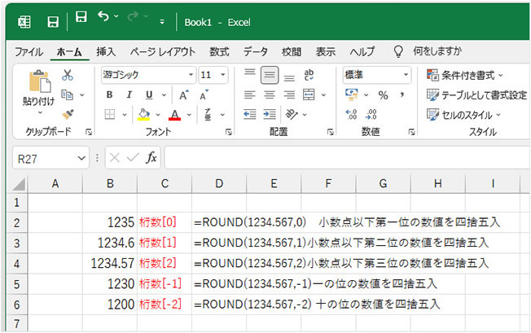531x333 pixels.
Task: Click the Bottom Align icon
Action: [x=289, y=78]
